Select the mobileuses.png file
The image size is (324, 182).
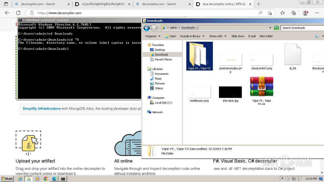point(199,94)
